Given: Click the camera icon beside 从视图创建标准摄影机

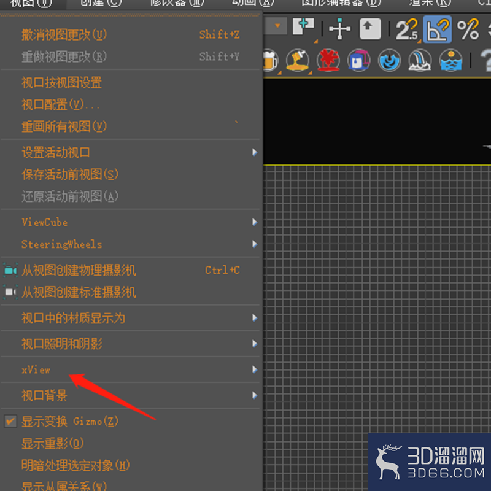Looking at the screenshot, I should [10, 292].
